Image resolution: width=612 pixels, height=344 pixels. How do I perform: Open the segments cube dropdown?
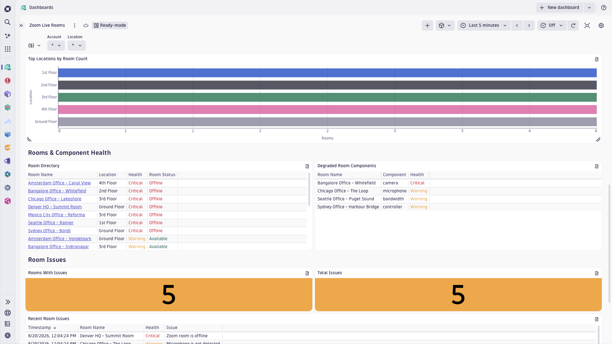tap(445, 25)
